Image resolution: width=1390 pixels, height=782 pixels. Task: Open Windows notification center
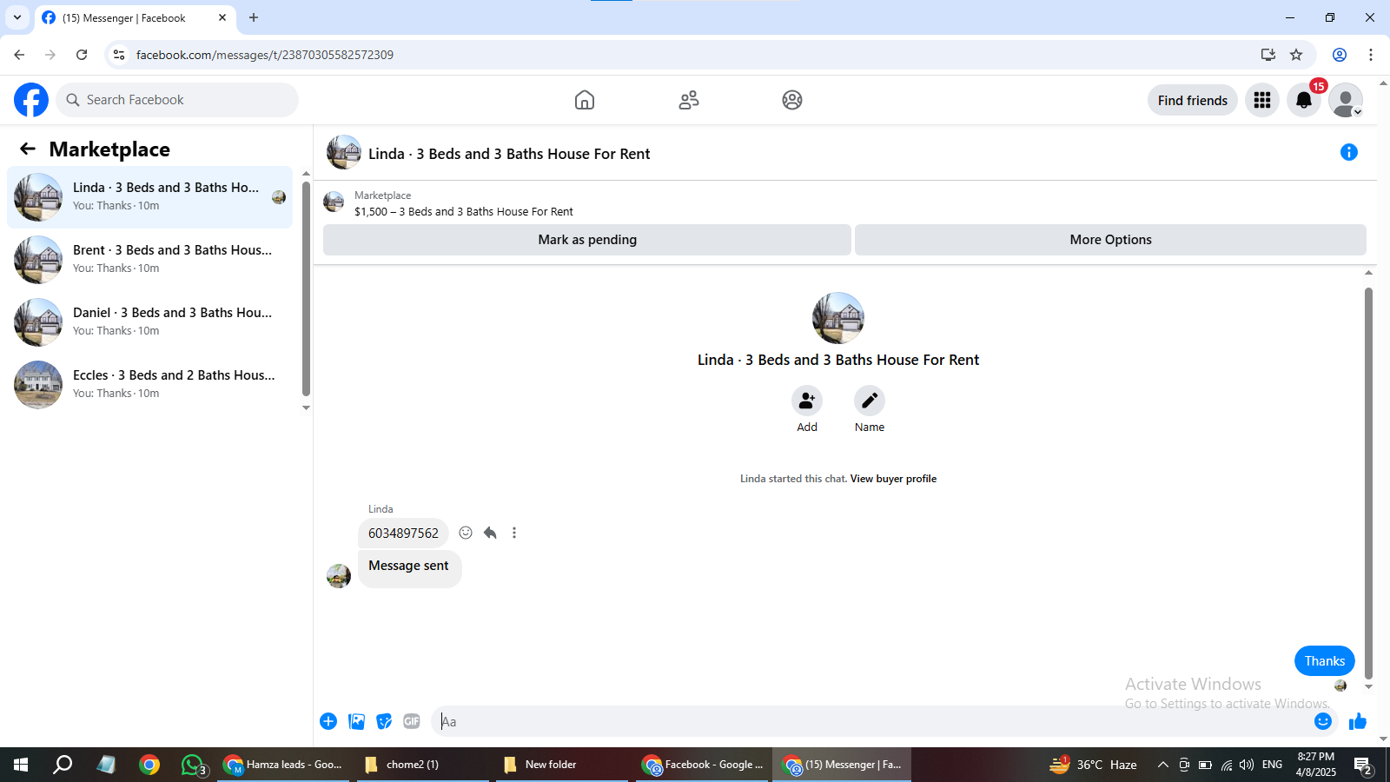point(1363,765)
